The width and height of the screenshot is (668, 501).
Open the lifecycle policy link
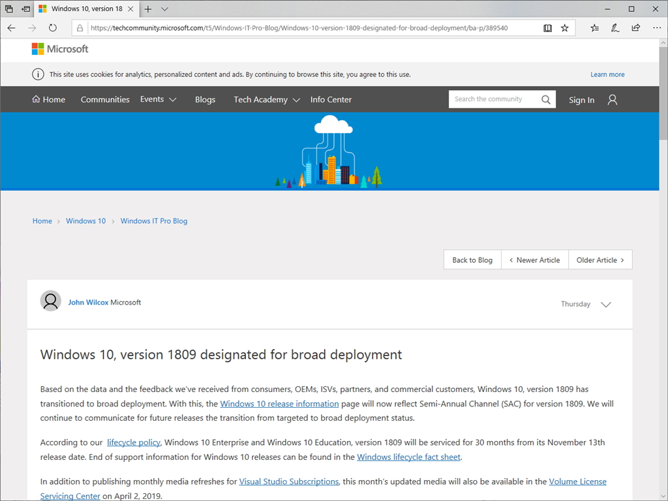click(x=133, y=442)
